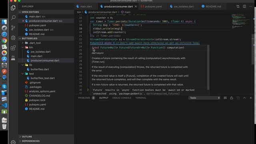Split the editor to the right
The image size is (256, 144).
[244, 6]
